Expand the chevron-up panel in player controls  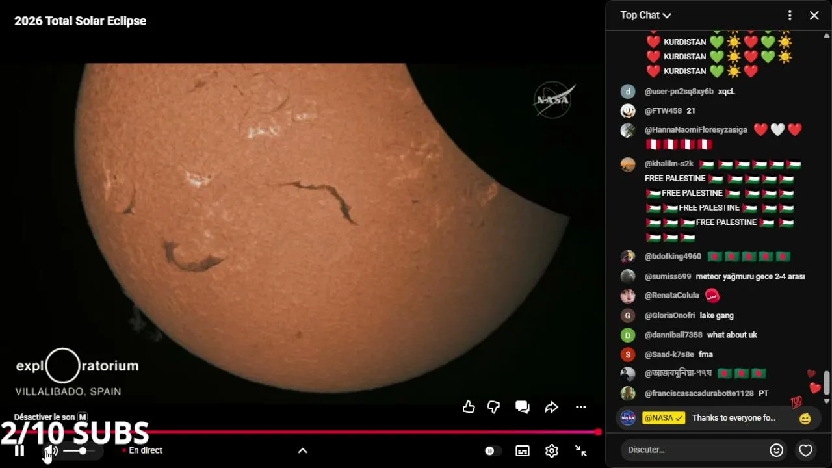(x=302, y=450)
